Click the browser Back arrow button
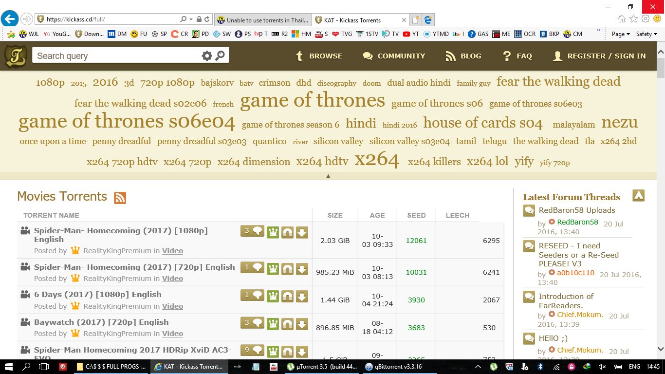The width and height of the screenshot is (665, 374). pyautogui.click(x=10, y=19)
